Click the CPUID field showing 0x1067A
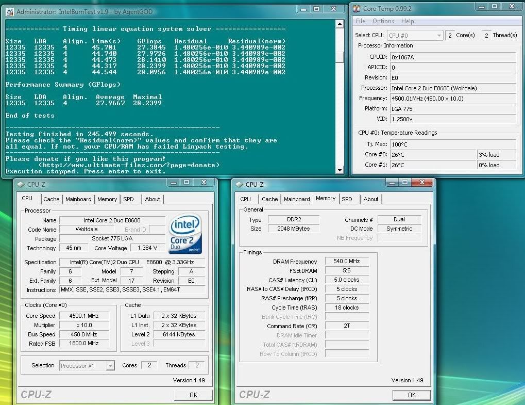 (453, 57)
